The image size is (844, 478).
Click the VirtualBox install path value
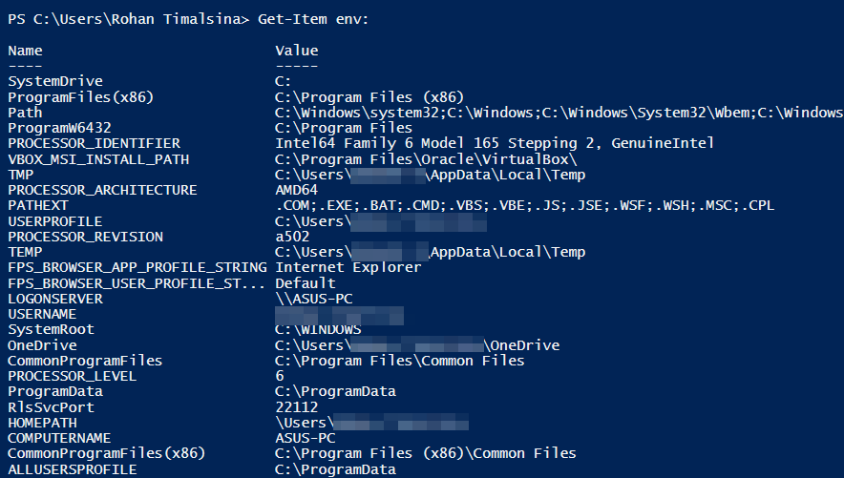[426, 159]
